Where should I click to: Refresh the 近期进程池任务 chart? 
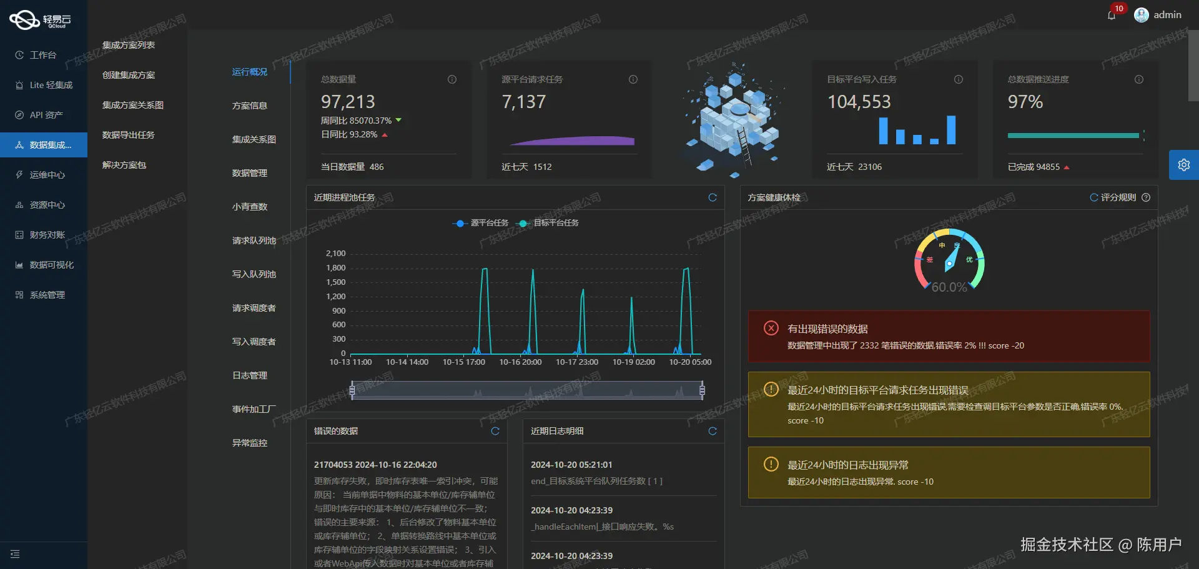[x=713, y=197]
